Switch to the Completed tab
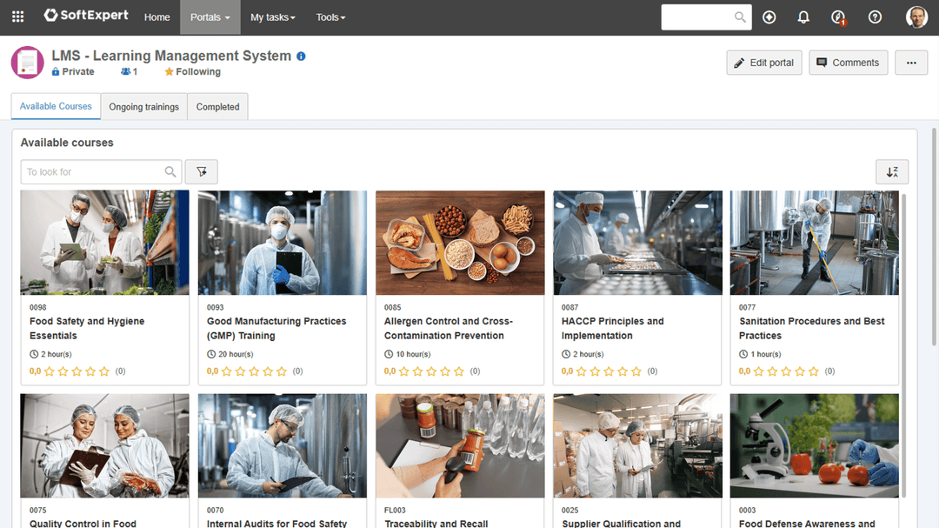The height and width of the screenshot is (528, 939). (217, 107)
